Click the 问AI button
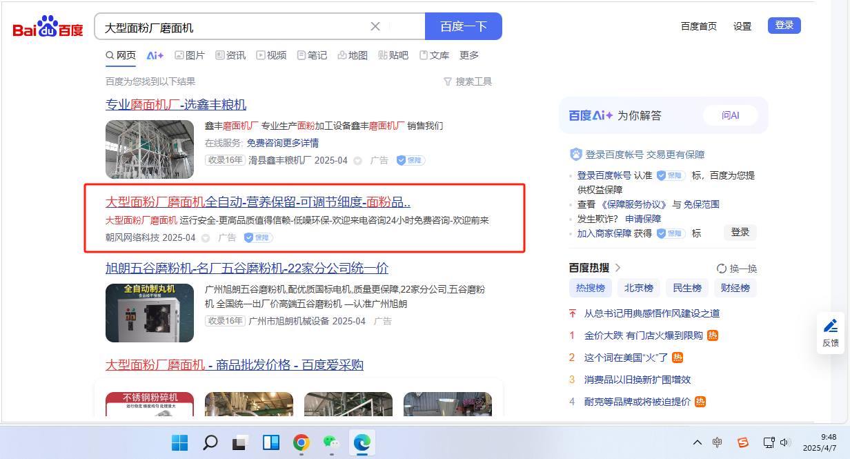The image size is (850, 459). (x=730, y=115)
